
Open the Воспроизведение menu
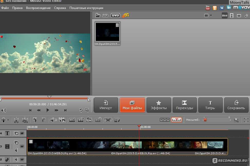click(x=38, y=8)
